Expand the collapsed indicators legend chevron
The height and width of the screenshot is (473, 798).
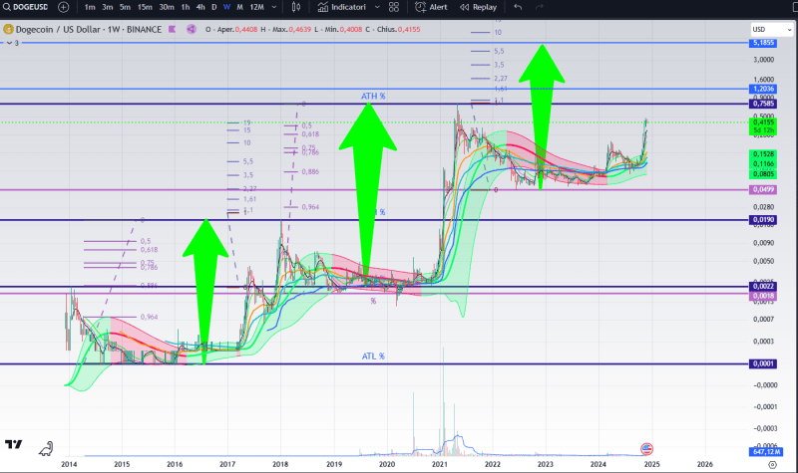click(6, 44)
